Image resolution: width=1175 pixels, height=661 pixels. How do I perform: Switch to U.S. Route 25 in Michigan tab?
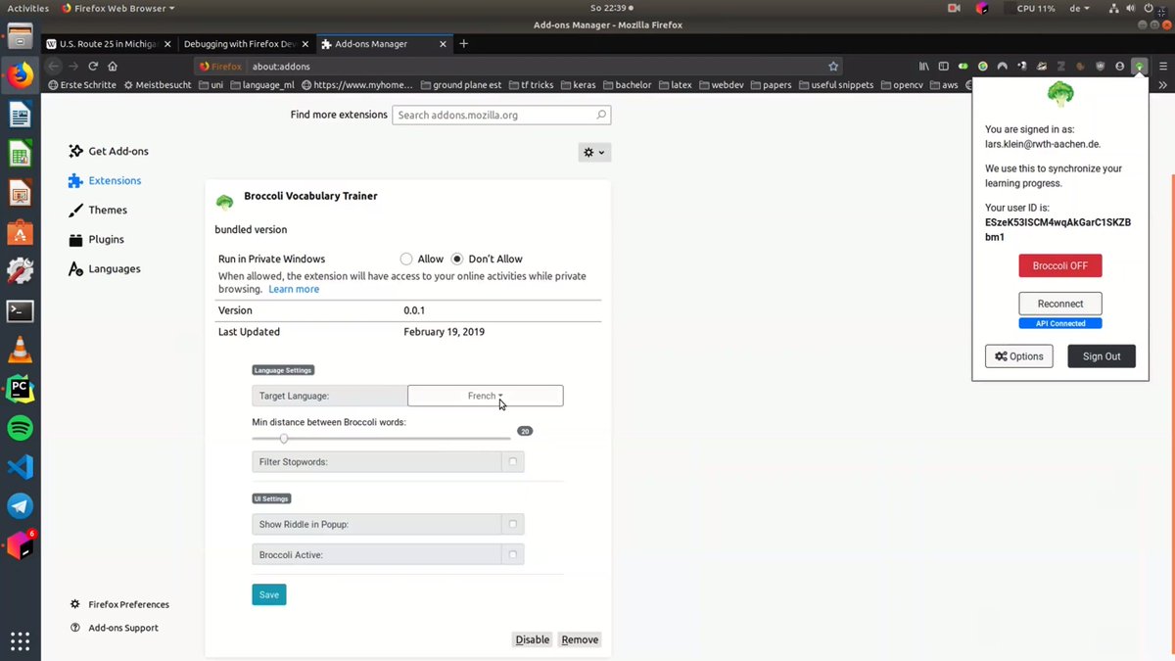coord(110,44)
